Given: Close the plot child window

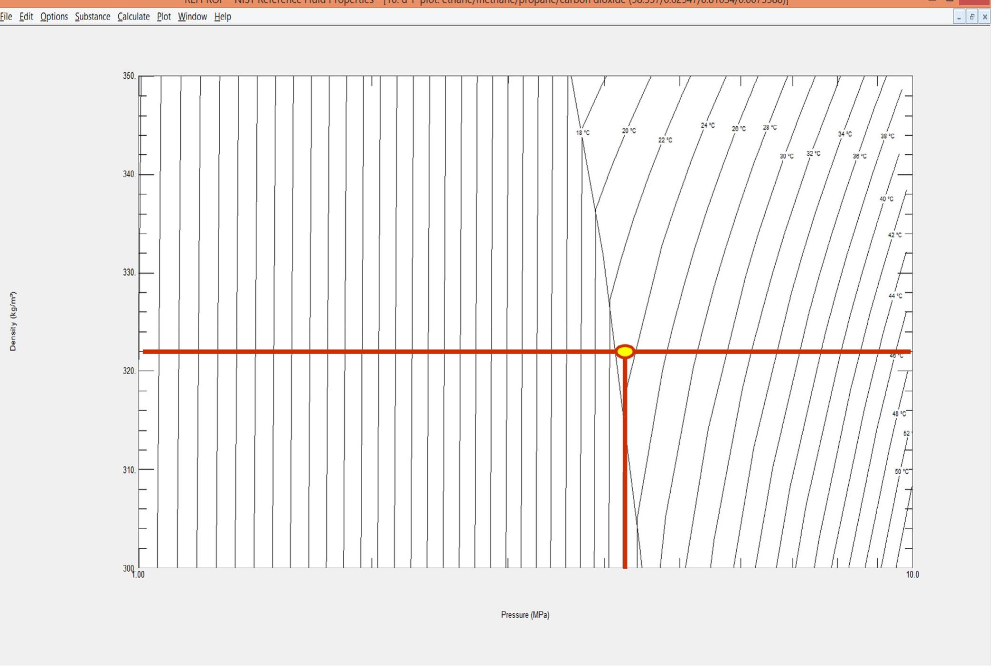Looking at the screenshot, I should tap(985, 17).
